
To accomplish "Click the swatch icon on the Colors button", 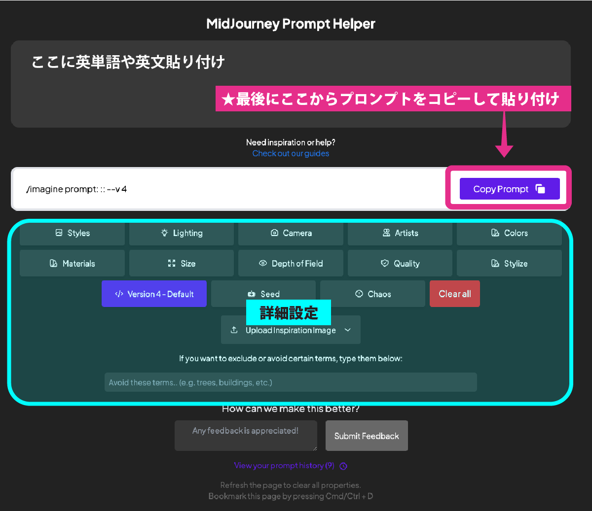I will 495,233.
